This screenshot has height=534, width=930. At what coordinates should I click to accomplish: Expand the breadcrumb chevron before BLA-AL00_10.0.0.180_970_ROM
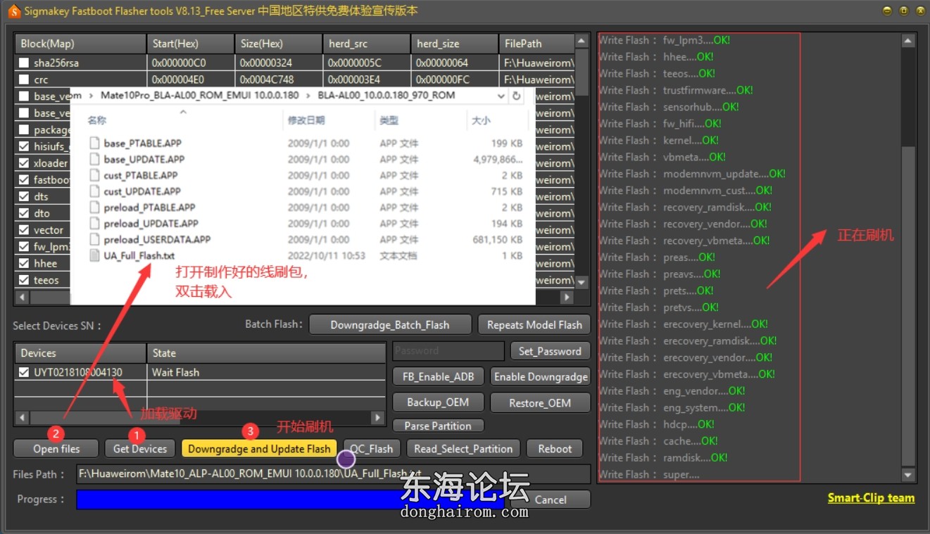308,96
